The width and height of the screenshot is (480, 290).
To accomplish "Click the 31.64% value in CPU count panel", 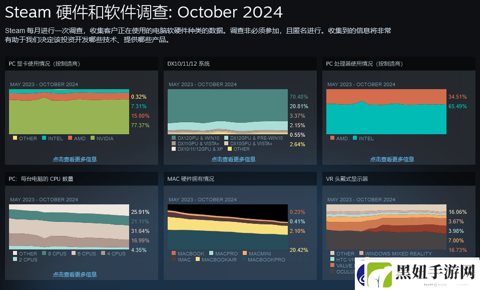I will click(x=140, y=231).
